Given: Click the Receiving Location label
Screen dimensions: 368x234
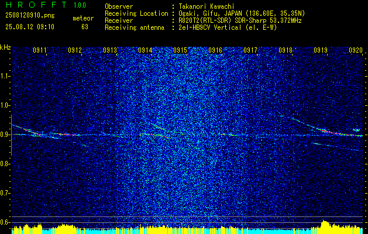Looking at the screenshot, I should [136, 13].
